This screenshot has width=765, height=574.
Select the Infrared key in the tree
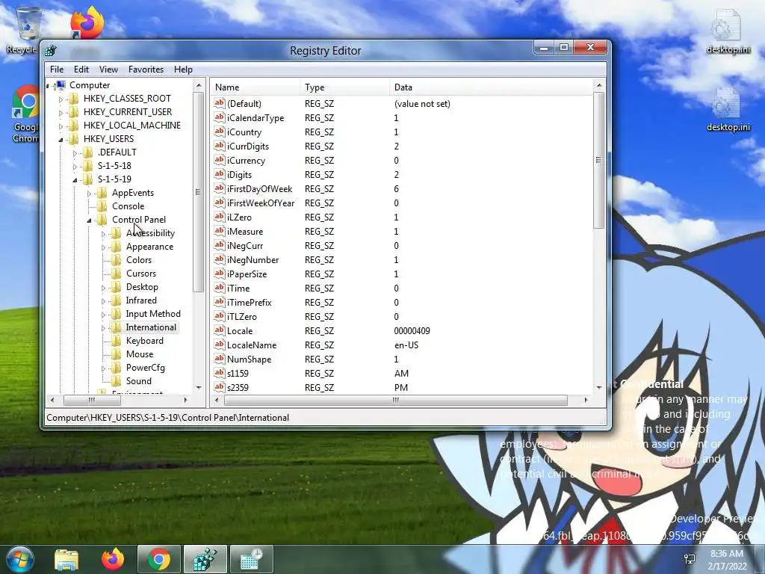[141, 300]
